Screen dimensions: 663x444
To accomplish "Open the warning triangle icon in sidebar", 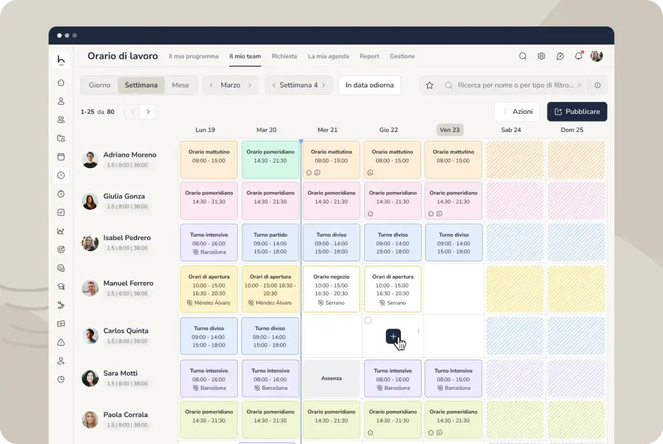I will click(61, 342).
